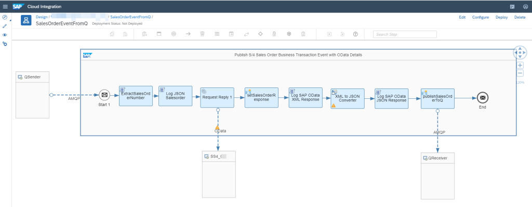532x207 pixels.
Task: Click the Paste toolbar icon
Action: pyautogui.click(x=125, y=34)
